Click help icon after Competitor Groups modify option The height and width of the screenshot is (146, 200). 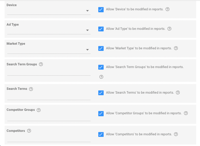186,113
